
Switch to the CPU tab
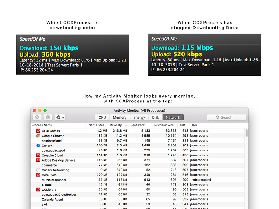(102, 117)
